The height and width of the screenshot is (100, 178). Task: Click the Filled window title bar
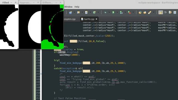(x=9, y=2)
